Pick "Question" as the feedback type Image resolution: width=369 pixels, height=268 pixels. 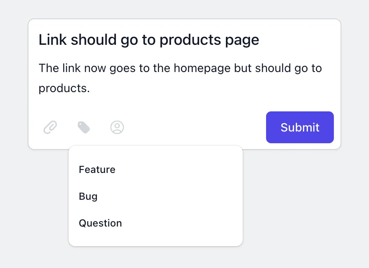100,223
